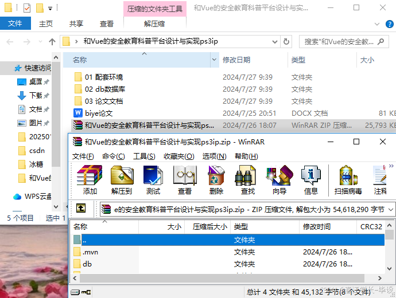Open WinRAR 工具(S) menu
This screenshot has height=298, width=396.
point(144,156)
